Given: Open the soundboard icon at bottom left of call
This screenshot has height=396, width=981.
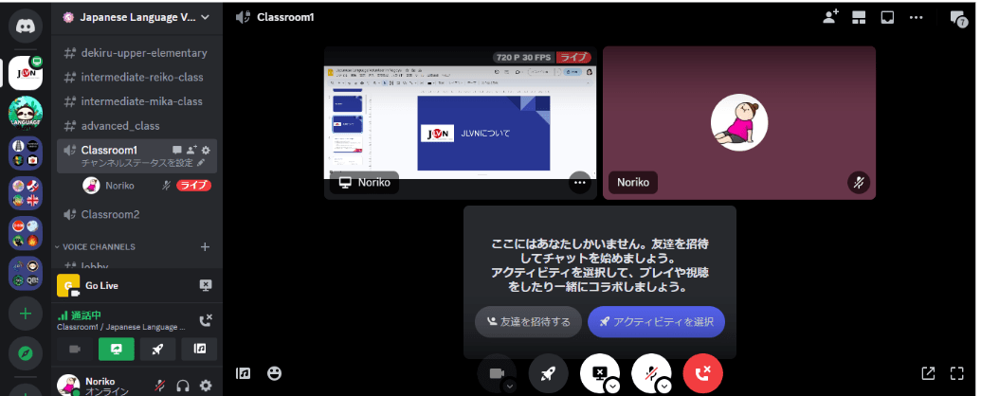Looking at the screenshot, I should pos(244,373).
